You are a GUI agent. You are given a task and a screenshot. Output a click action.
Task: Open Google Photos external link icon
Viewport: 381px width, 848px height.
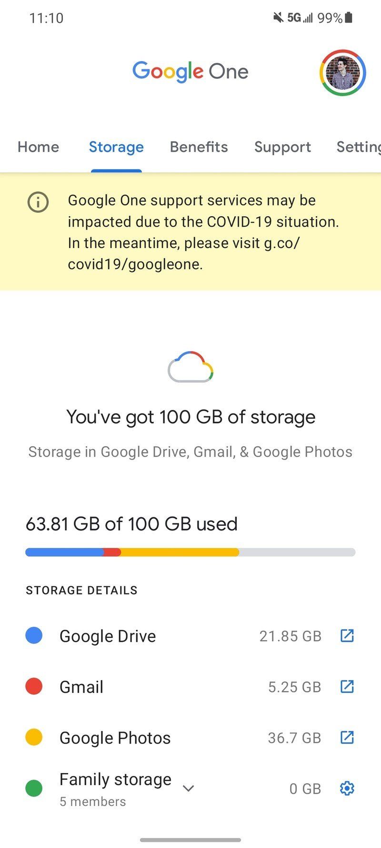[347, 737]
